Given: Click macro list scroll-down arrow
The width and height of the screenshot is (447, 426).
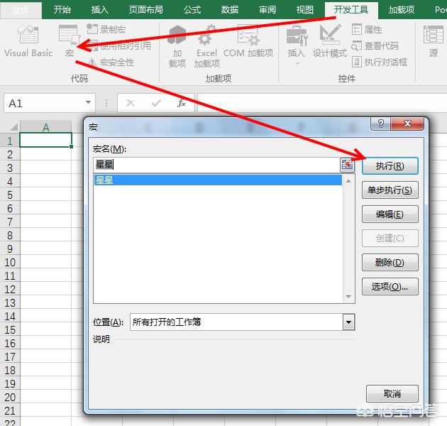Looking at the screenshot, I should pos(348,297).
